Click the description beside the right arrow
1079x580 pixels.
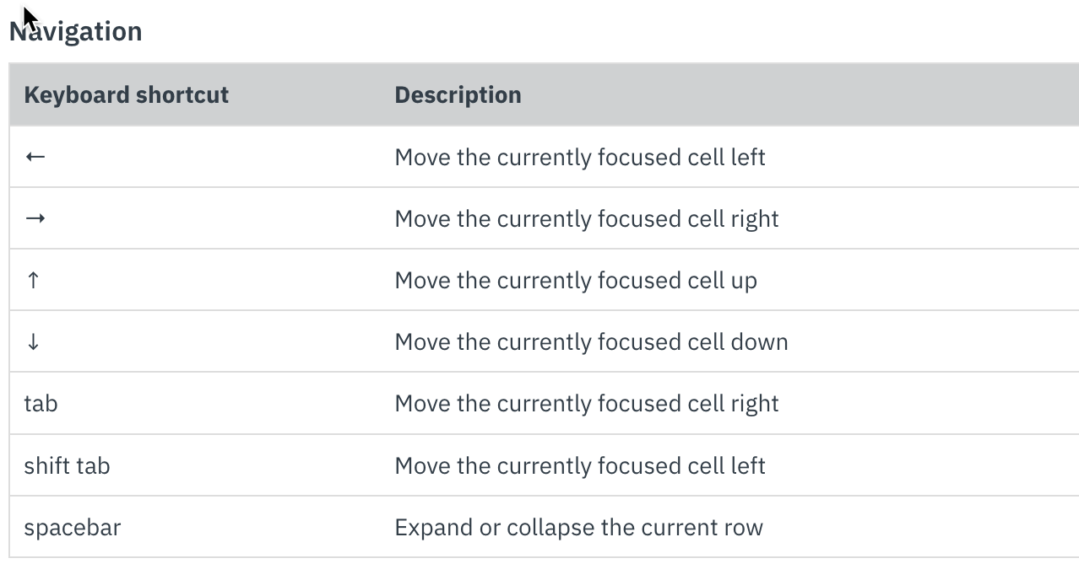tap(587, 219)
